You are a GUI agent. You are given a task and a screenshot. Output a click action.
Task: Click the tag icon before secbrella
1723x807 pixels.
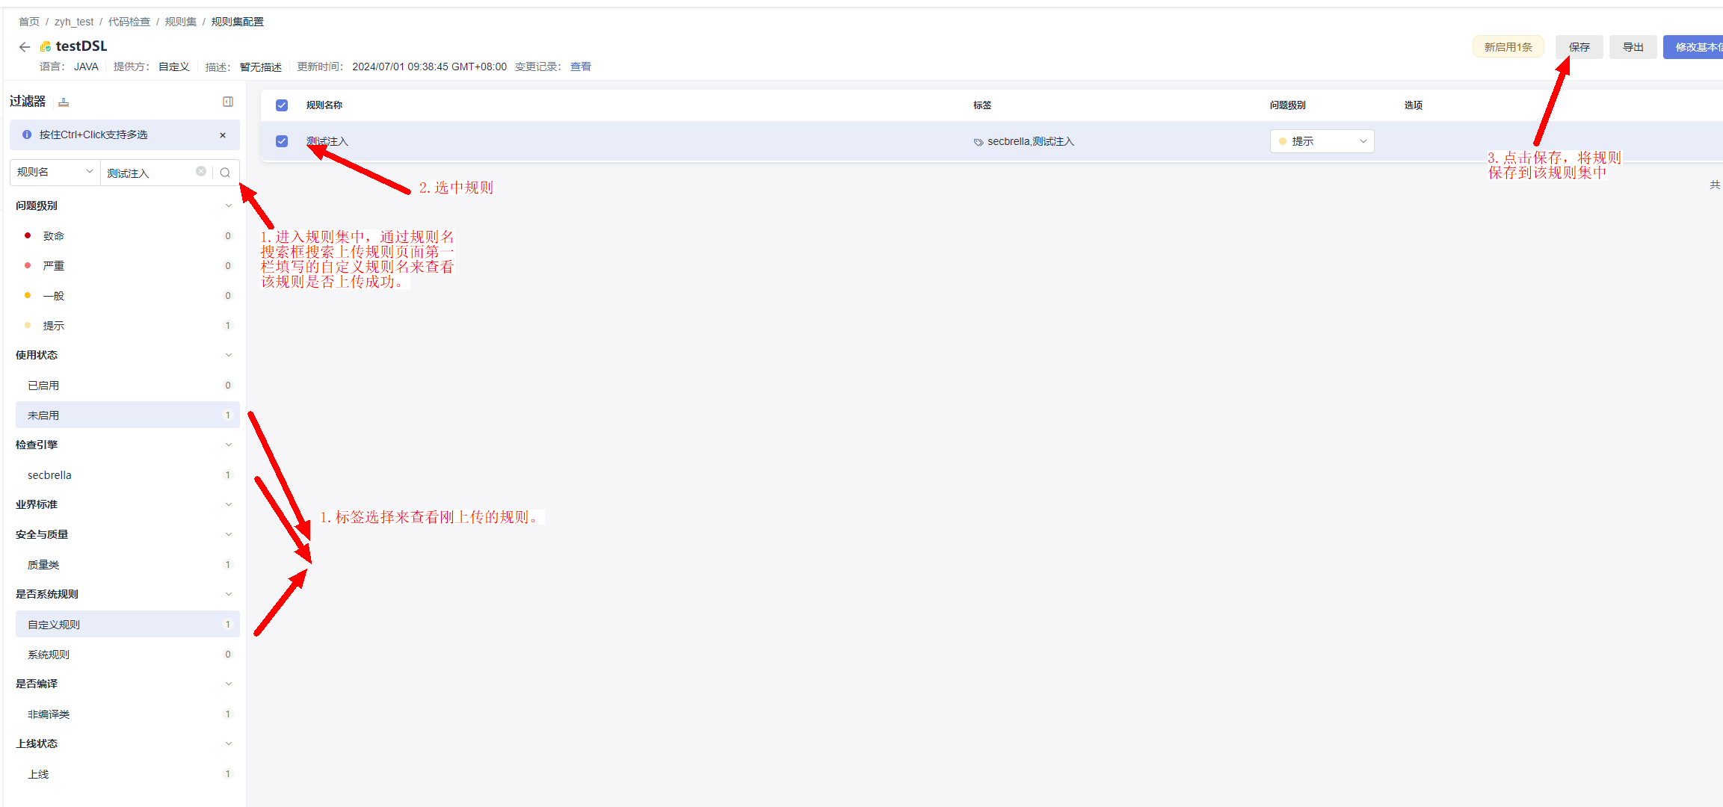tap(978, 142)
